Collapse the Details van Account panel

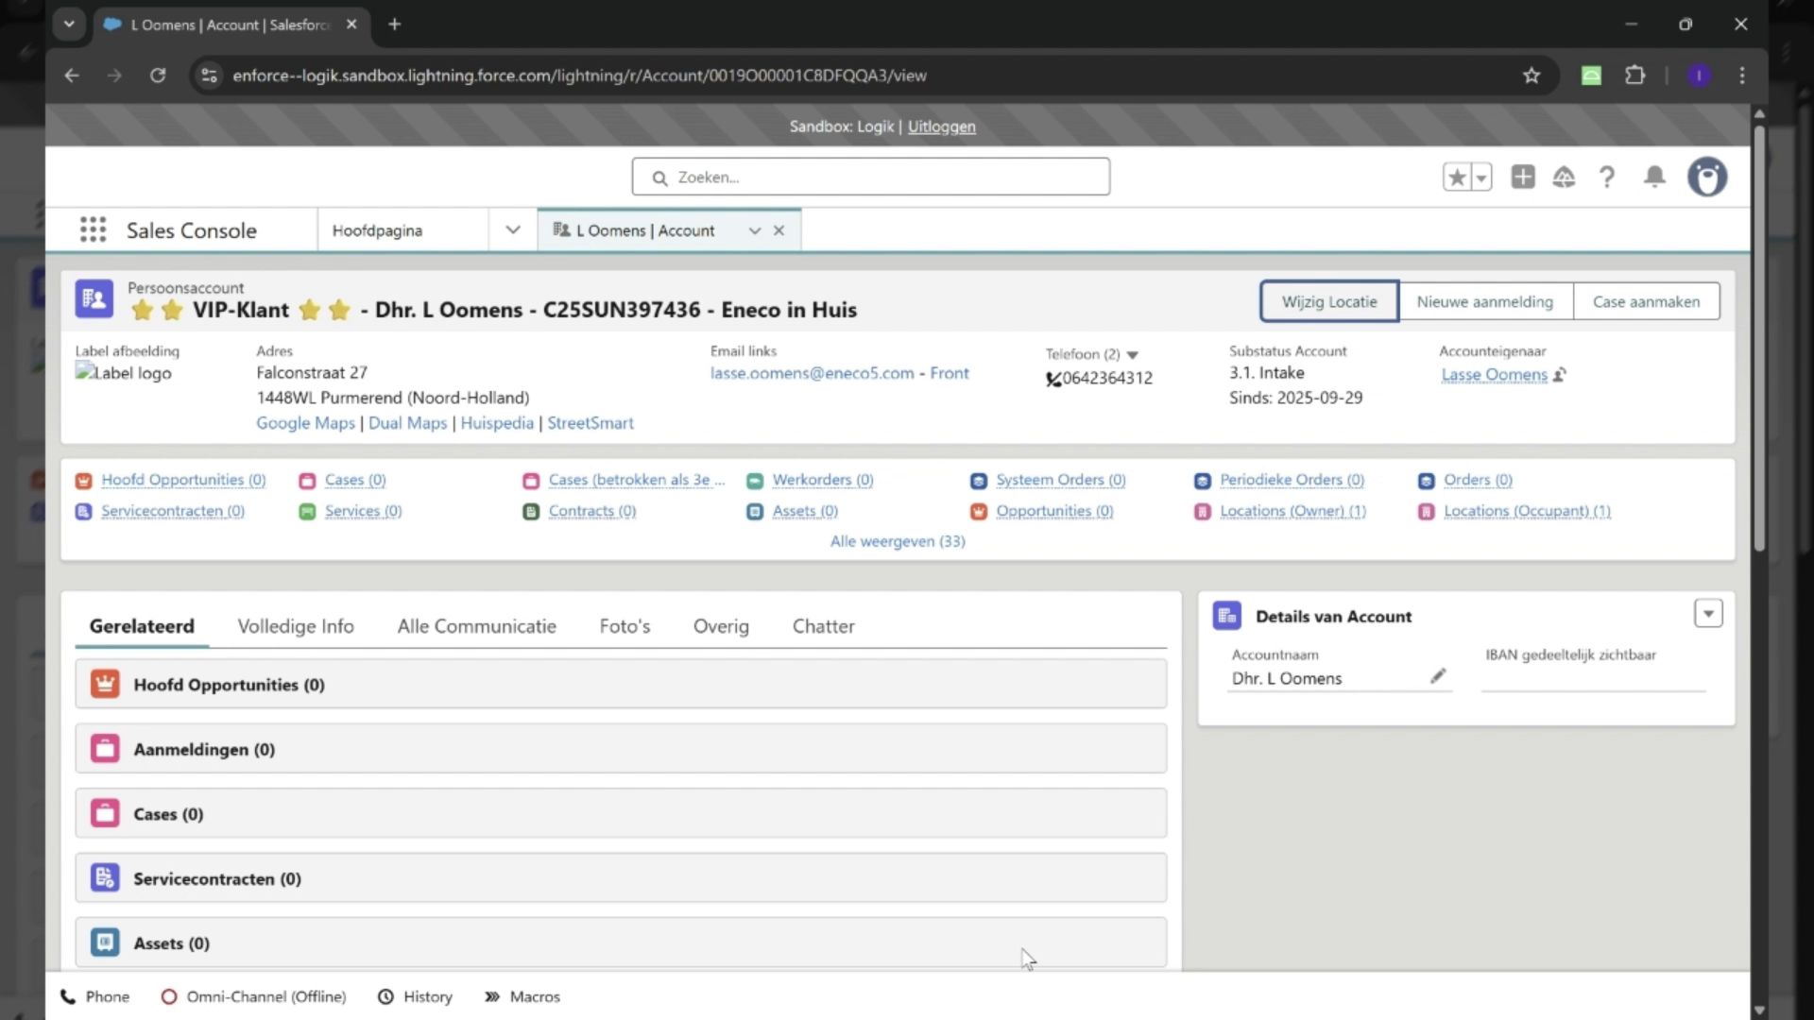tap(1707, 613)
